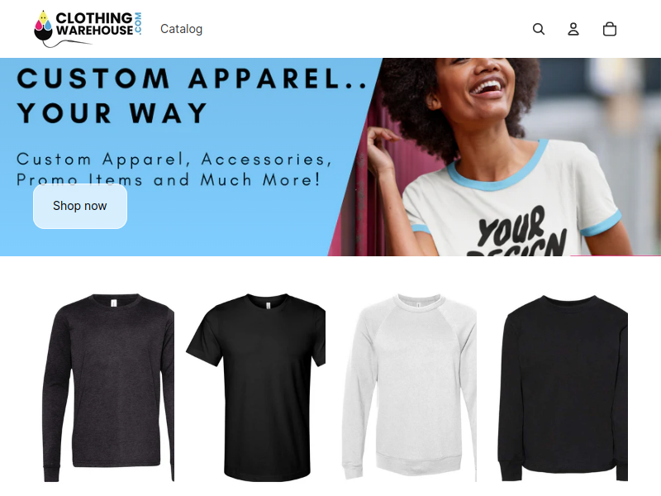
Task: Click the account profile icon
Action: pyautogui.click(x=573, y=29)
